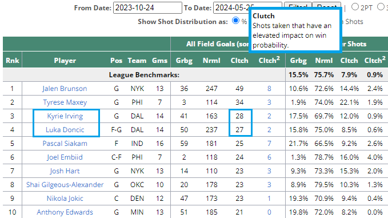Open Nikola Jokic player link
The width and height of the screenshot is (388, 218).
tap(65, 199)
